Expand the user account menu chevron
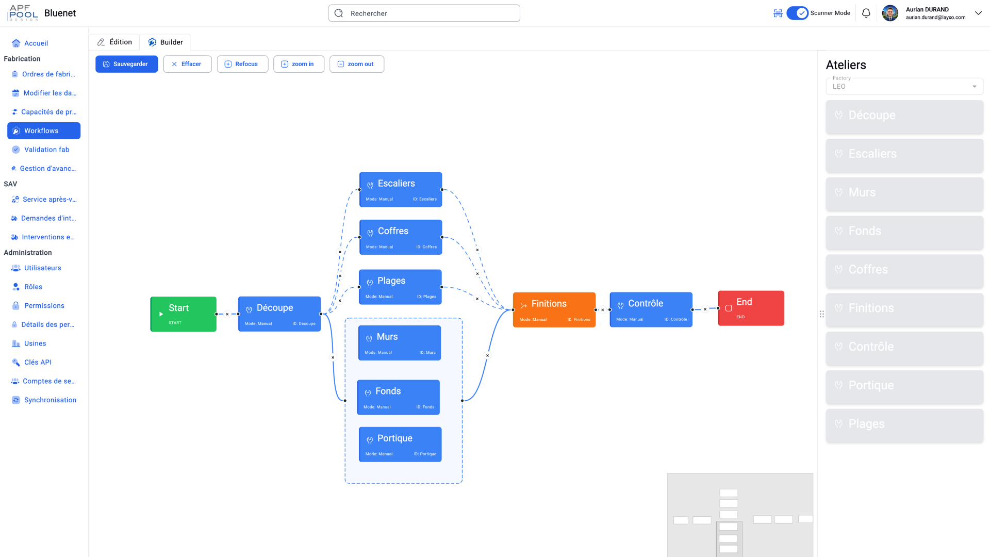 [x=978, y=13]
